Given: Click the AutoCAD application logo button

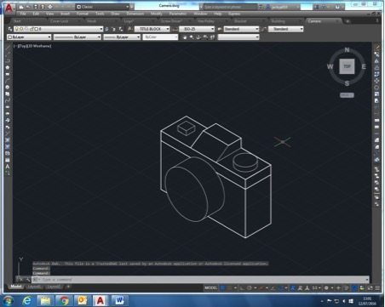Looking at the screenshot, I should 9,9.
